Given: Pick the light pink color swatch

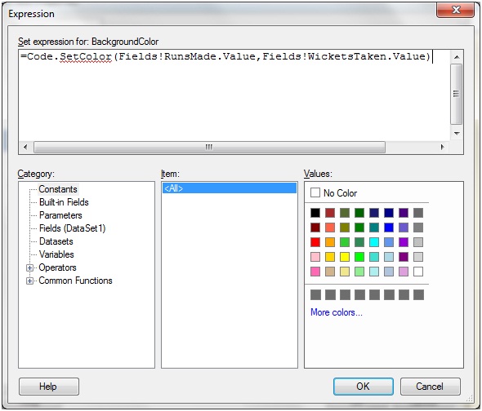Looking at the screenshot, I should click(315, 257).
